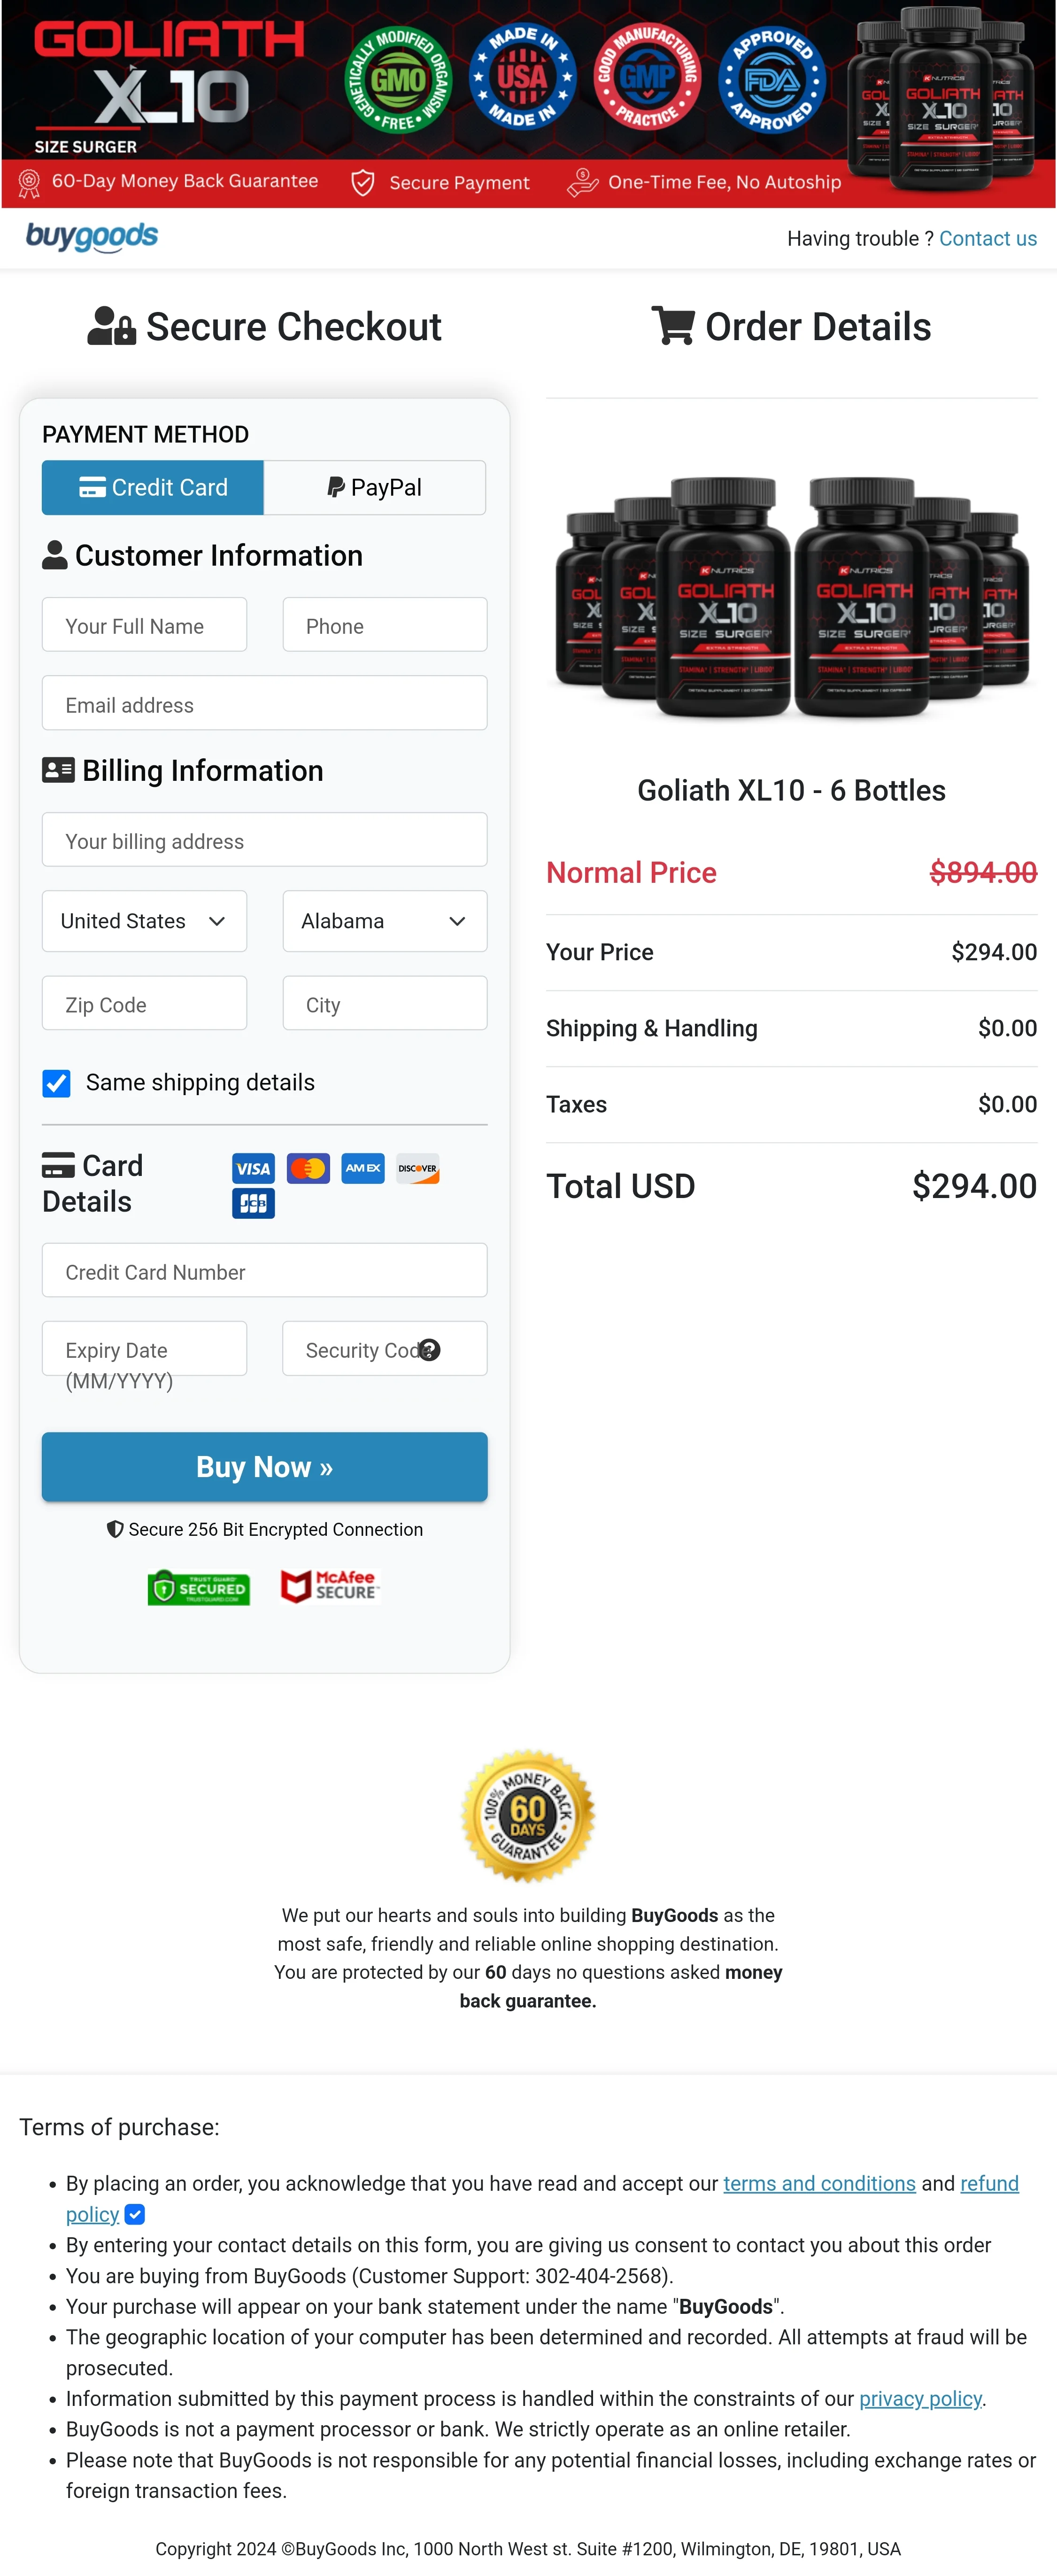The image size is (1057, 2576).
Task: Select the Visa card icon
Action: coord(253,1168)
